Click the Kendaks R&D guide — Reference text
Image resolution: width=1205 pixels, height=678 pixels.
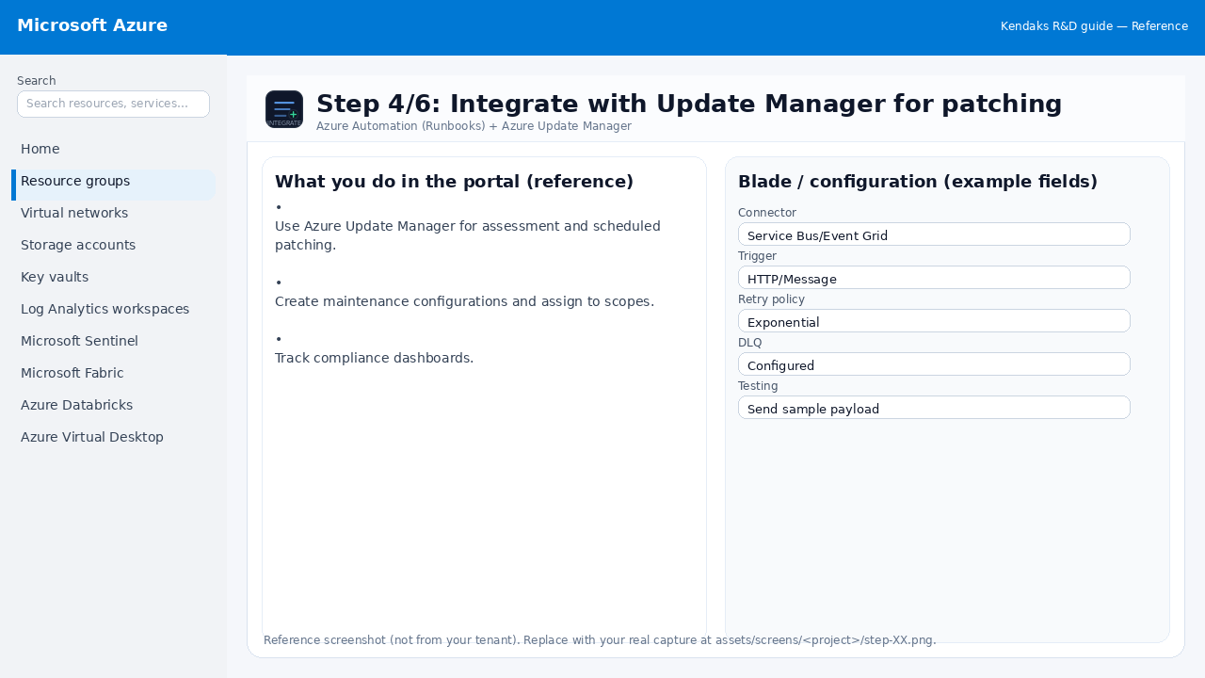[x=1094, y=26]
